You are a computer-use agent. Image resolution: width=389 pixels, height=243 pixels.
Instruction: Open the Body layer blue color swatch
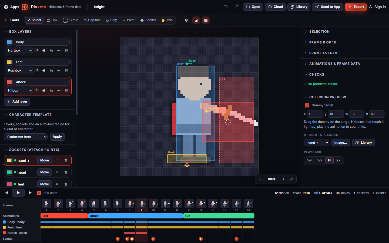(x=9, y=42)
